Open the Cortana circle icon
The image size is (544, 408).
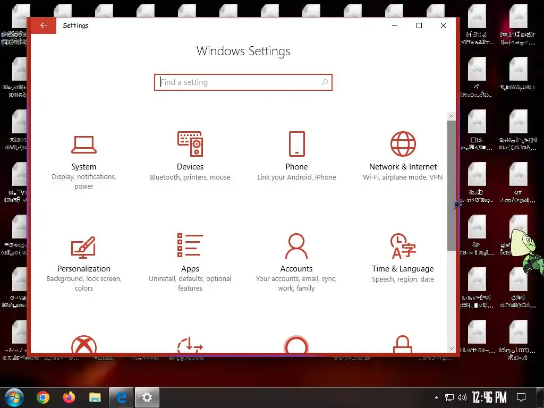(x=296, y=344)
